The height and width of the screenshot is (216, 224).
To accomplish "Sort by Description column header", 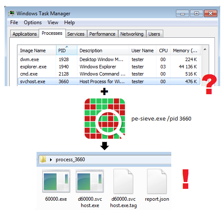I will click(x=103, y=50).
